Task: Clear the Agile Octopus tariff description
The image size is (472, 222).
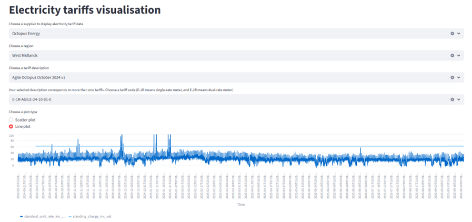Action: [452, 77]
